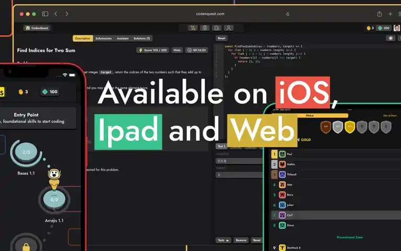The width and height of the screenshot is (401, 251).
Task: Tap the gem counter showing 100 on the phone
Action: coord(50,92)
